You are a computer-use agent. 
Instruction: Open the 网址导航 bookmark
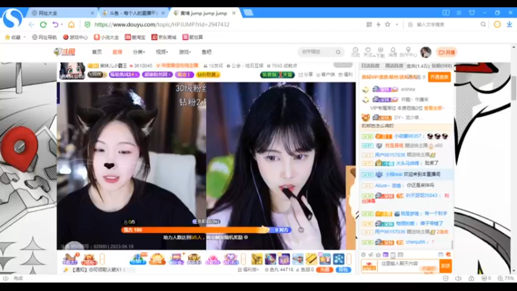(x=45, y=38)
